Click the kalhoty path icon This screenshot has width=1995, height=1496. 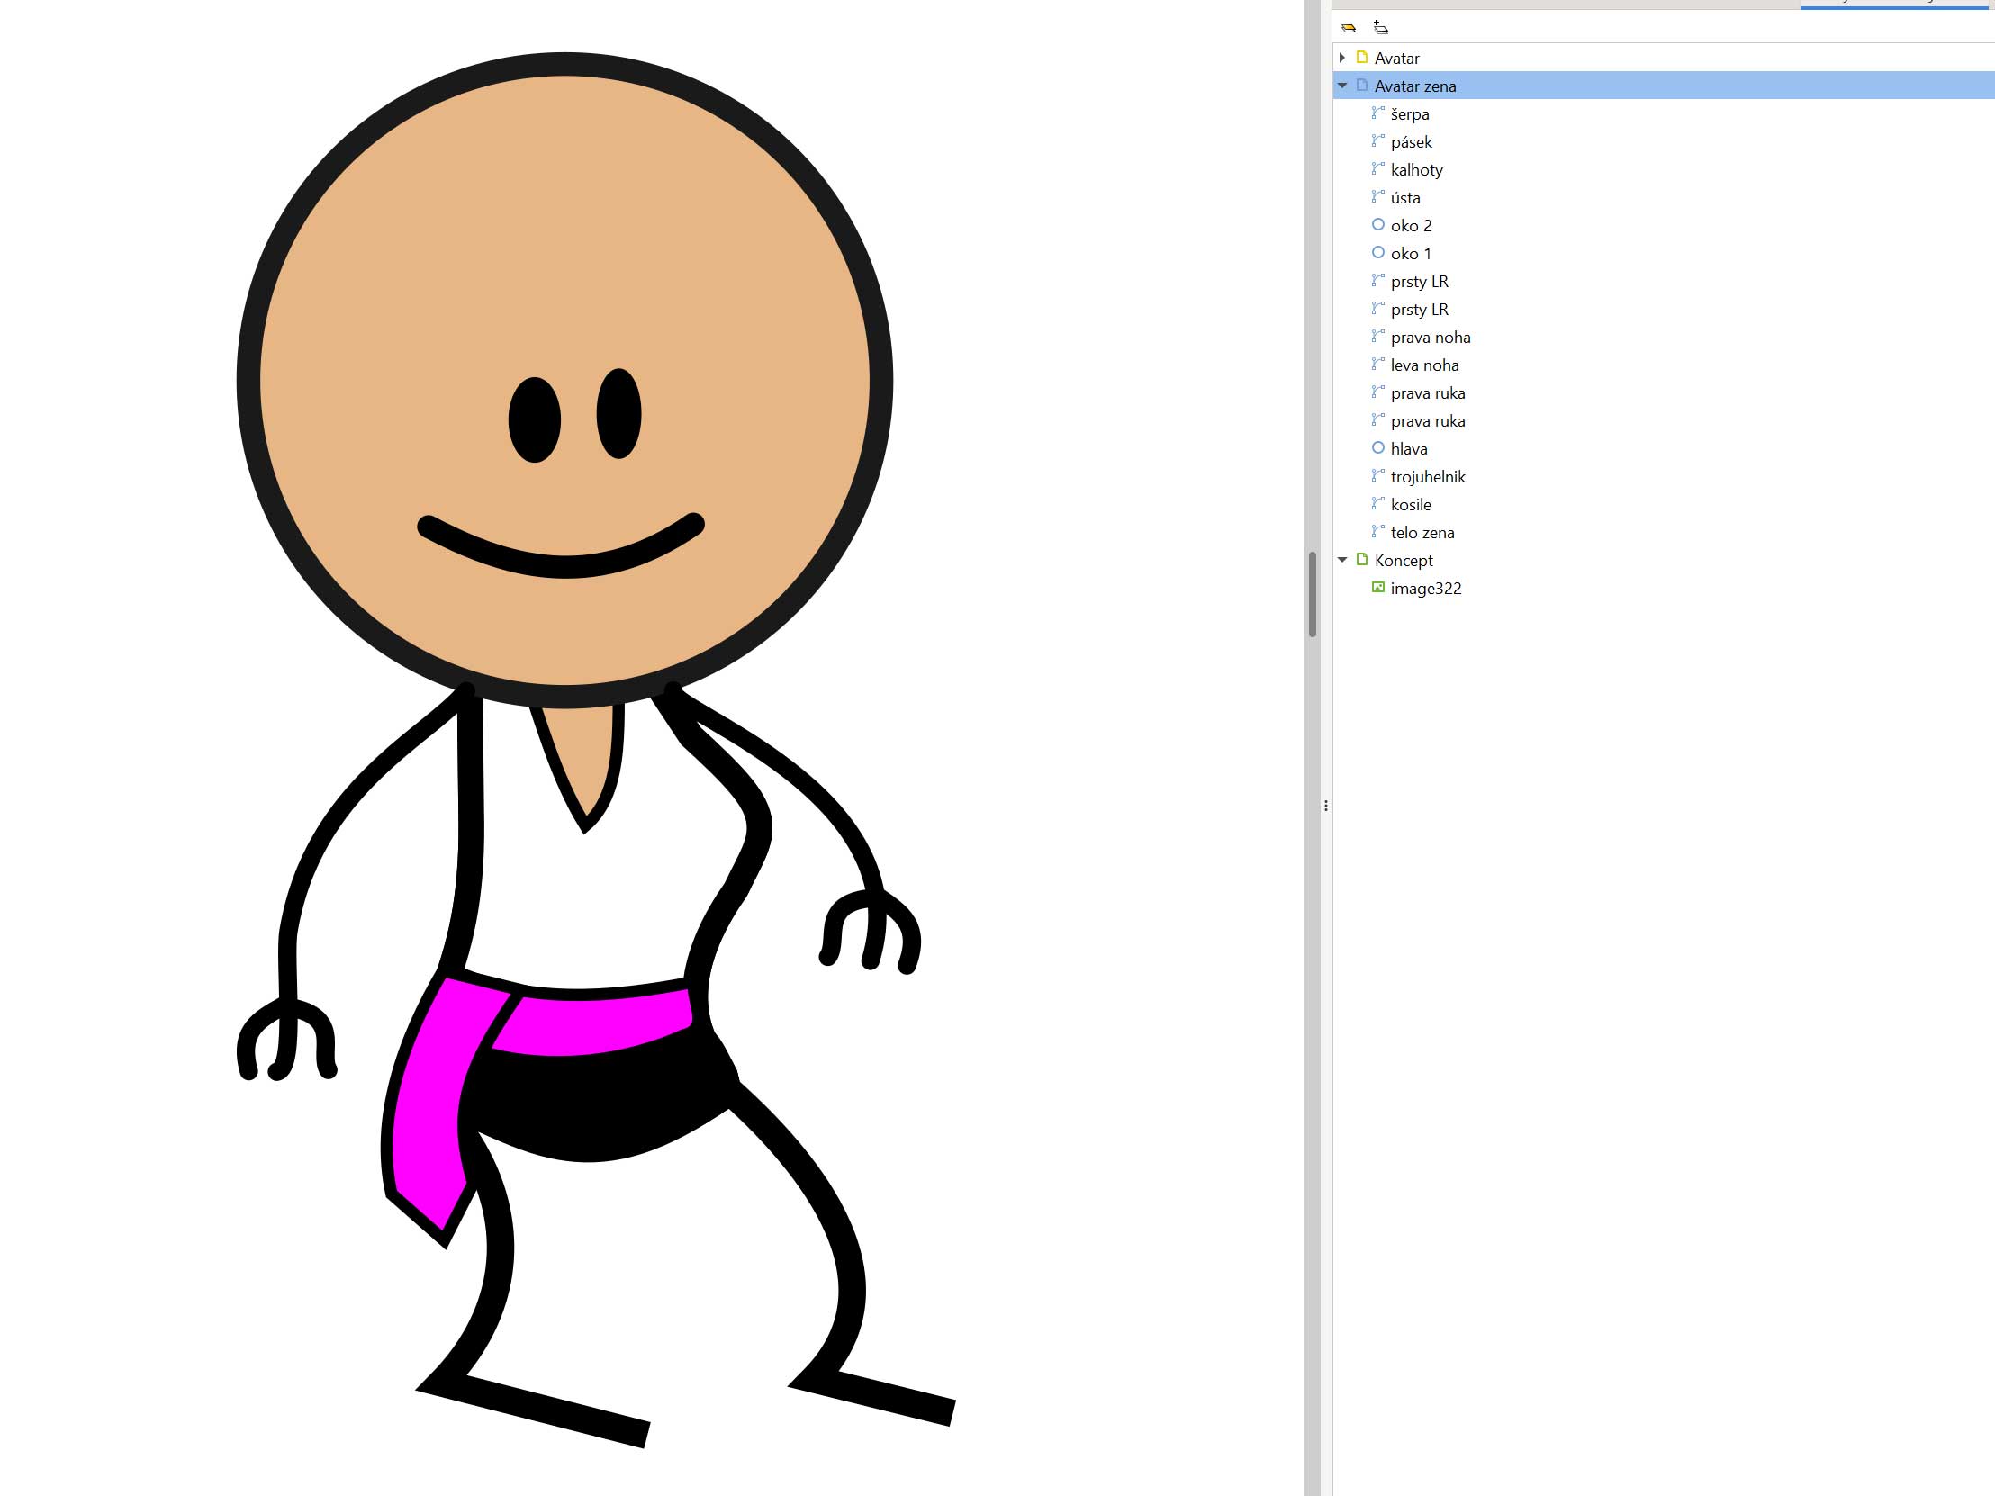(1377, 168)
